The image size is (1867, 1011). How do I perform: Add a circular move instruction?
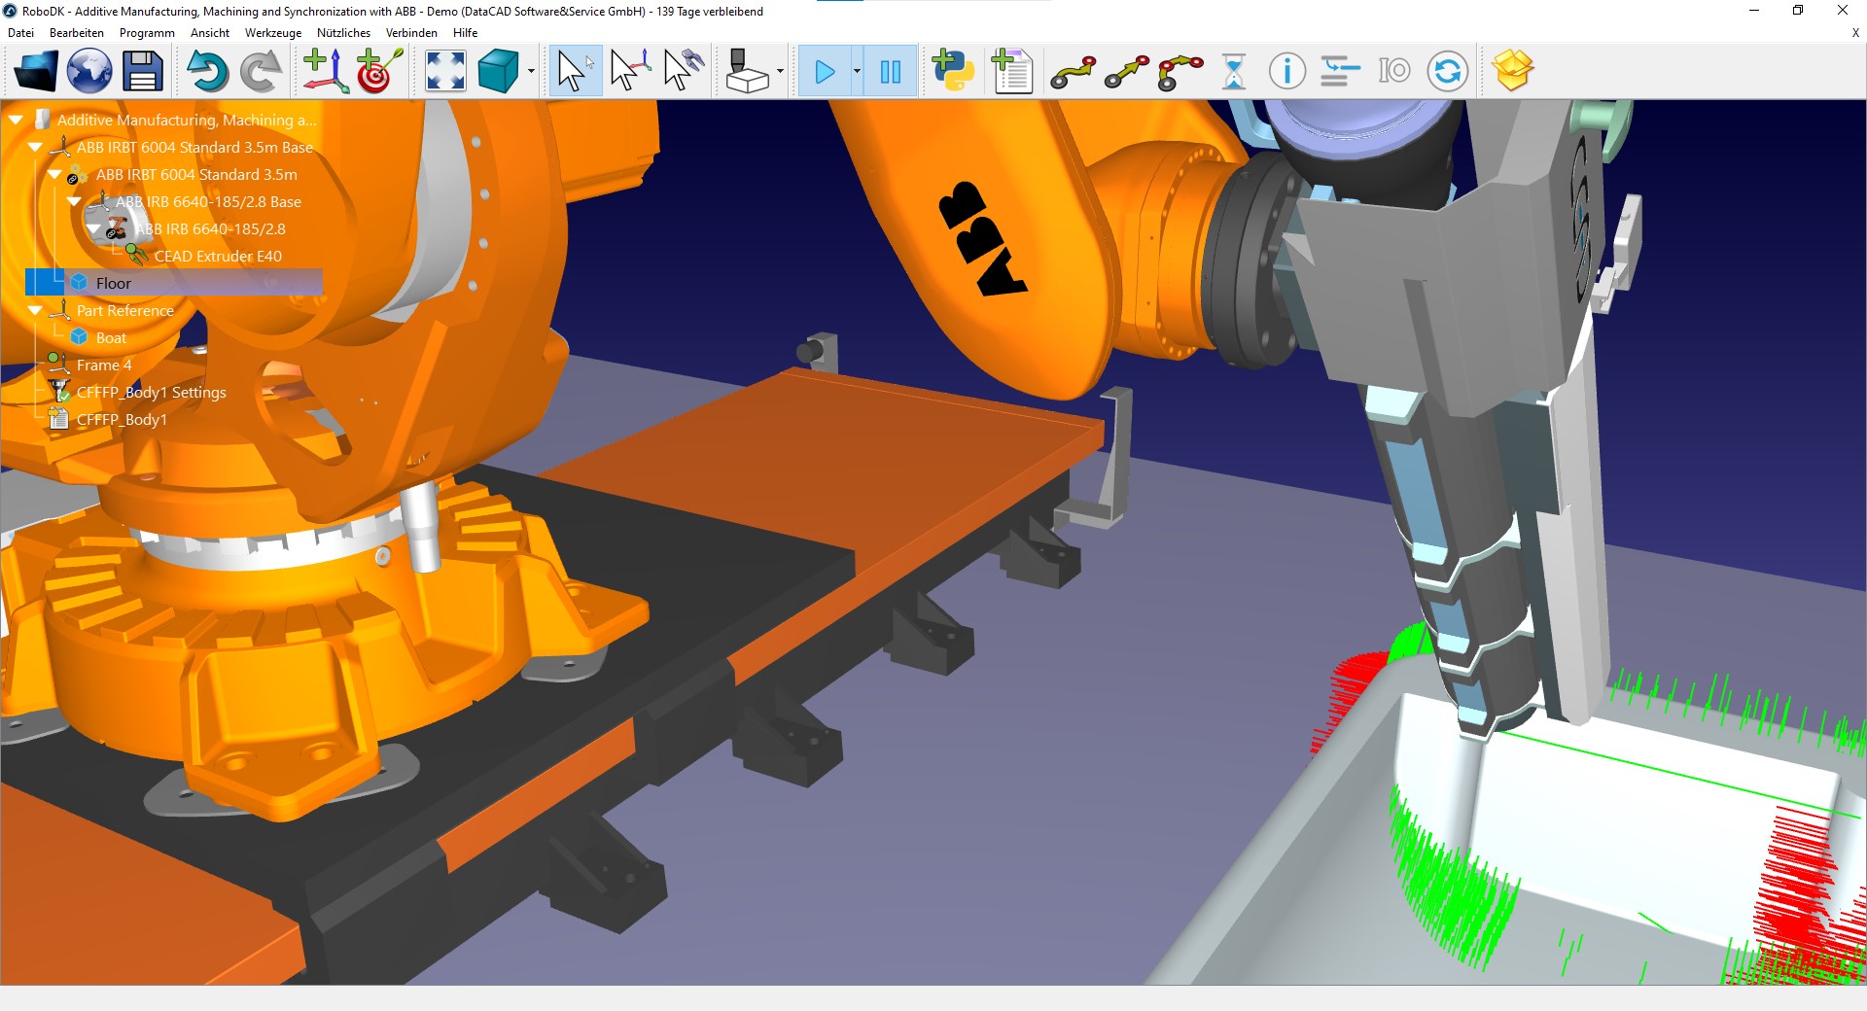pyautogui.click(x=1180, y=71)
